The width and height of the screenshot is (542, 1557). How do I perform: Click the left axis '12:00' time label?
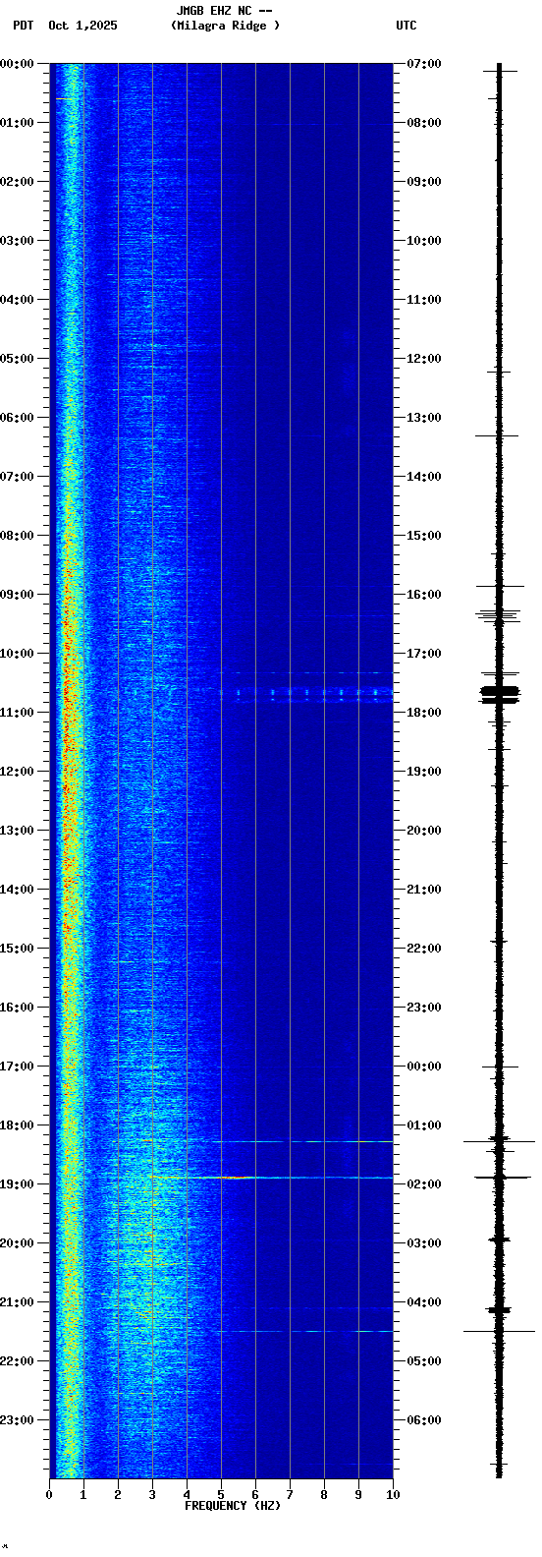coord(17,772)
